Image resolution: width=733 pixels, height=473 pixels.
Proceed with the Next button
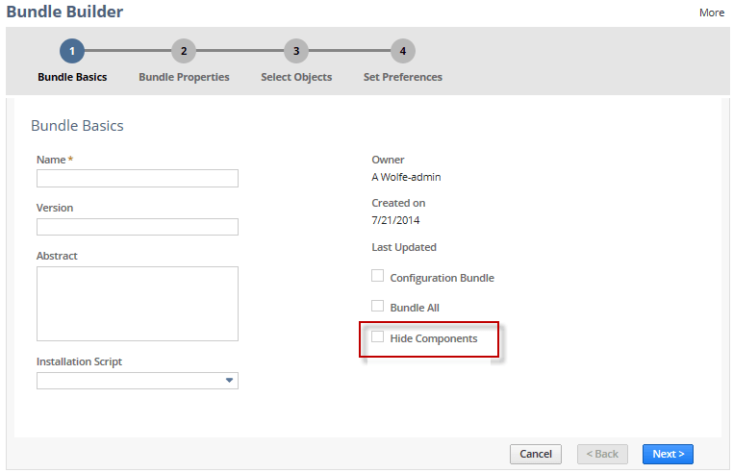(x=668, y=454)
